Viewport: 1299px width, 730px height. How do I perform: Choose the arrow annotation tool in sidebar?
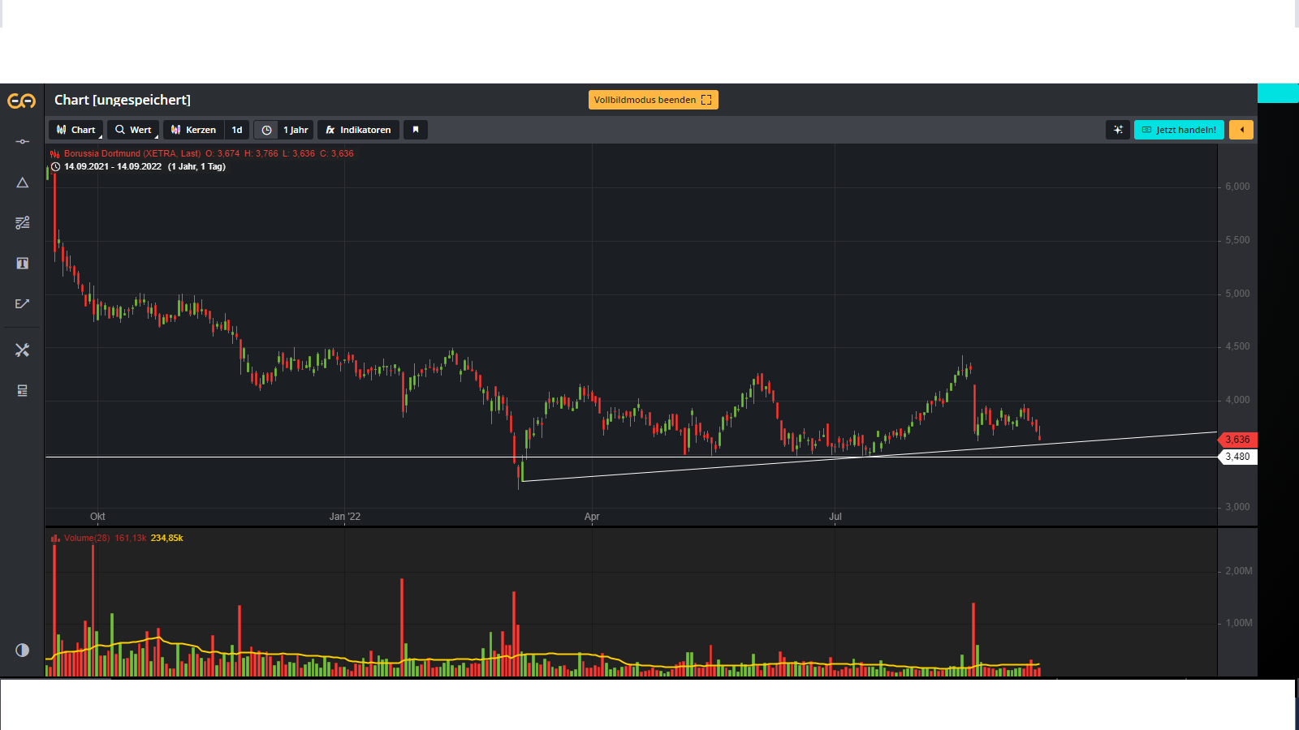pyautogui.click(x=22, y=303)
